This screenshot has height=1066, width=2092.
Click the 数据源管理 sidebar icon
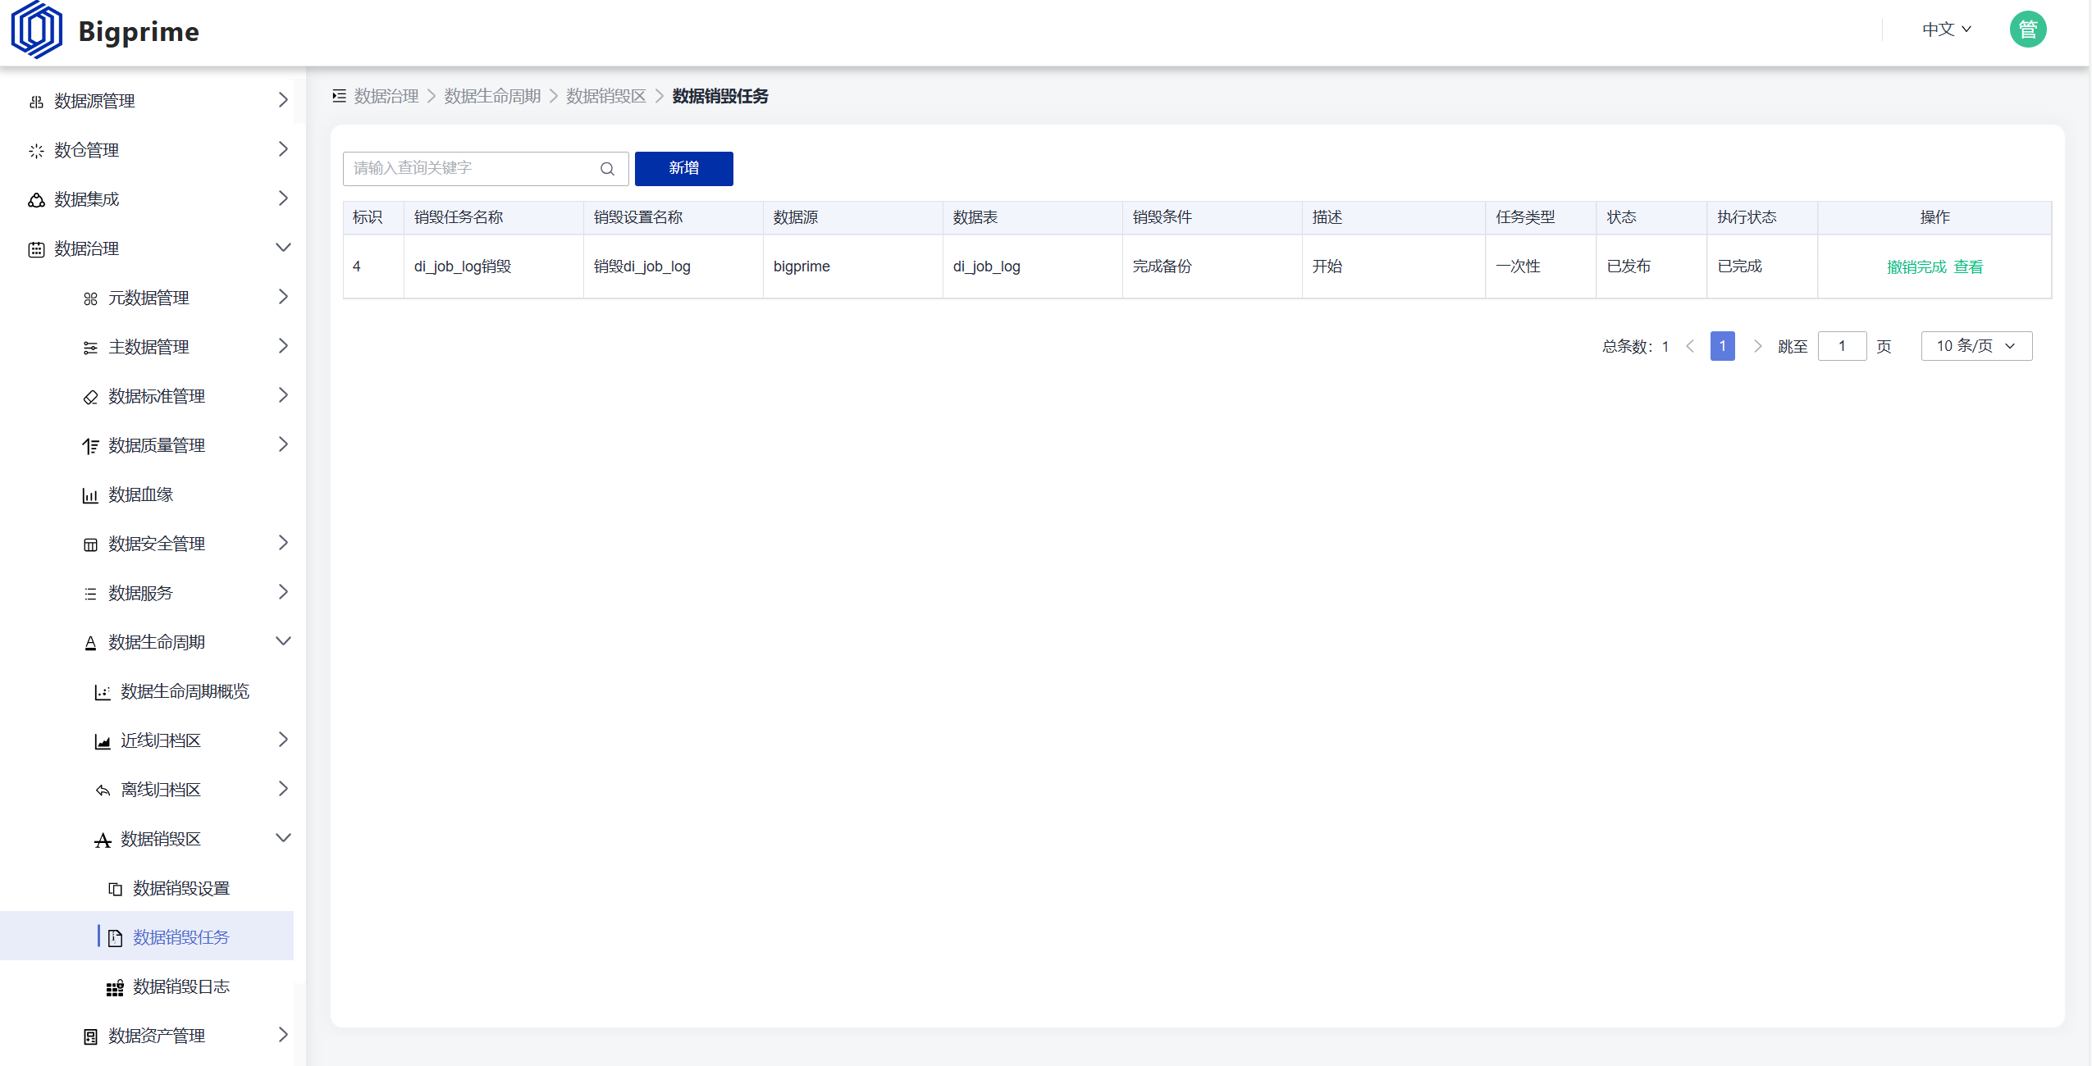(36, 102)
